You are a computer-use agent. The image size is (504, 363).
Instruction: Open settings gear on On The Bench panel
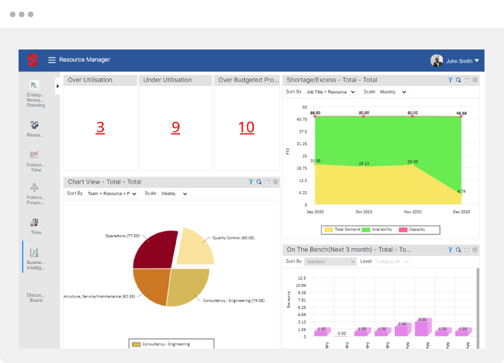pos(474,250)
